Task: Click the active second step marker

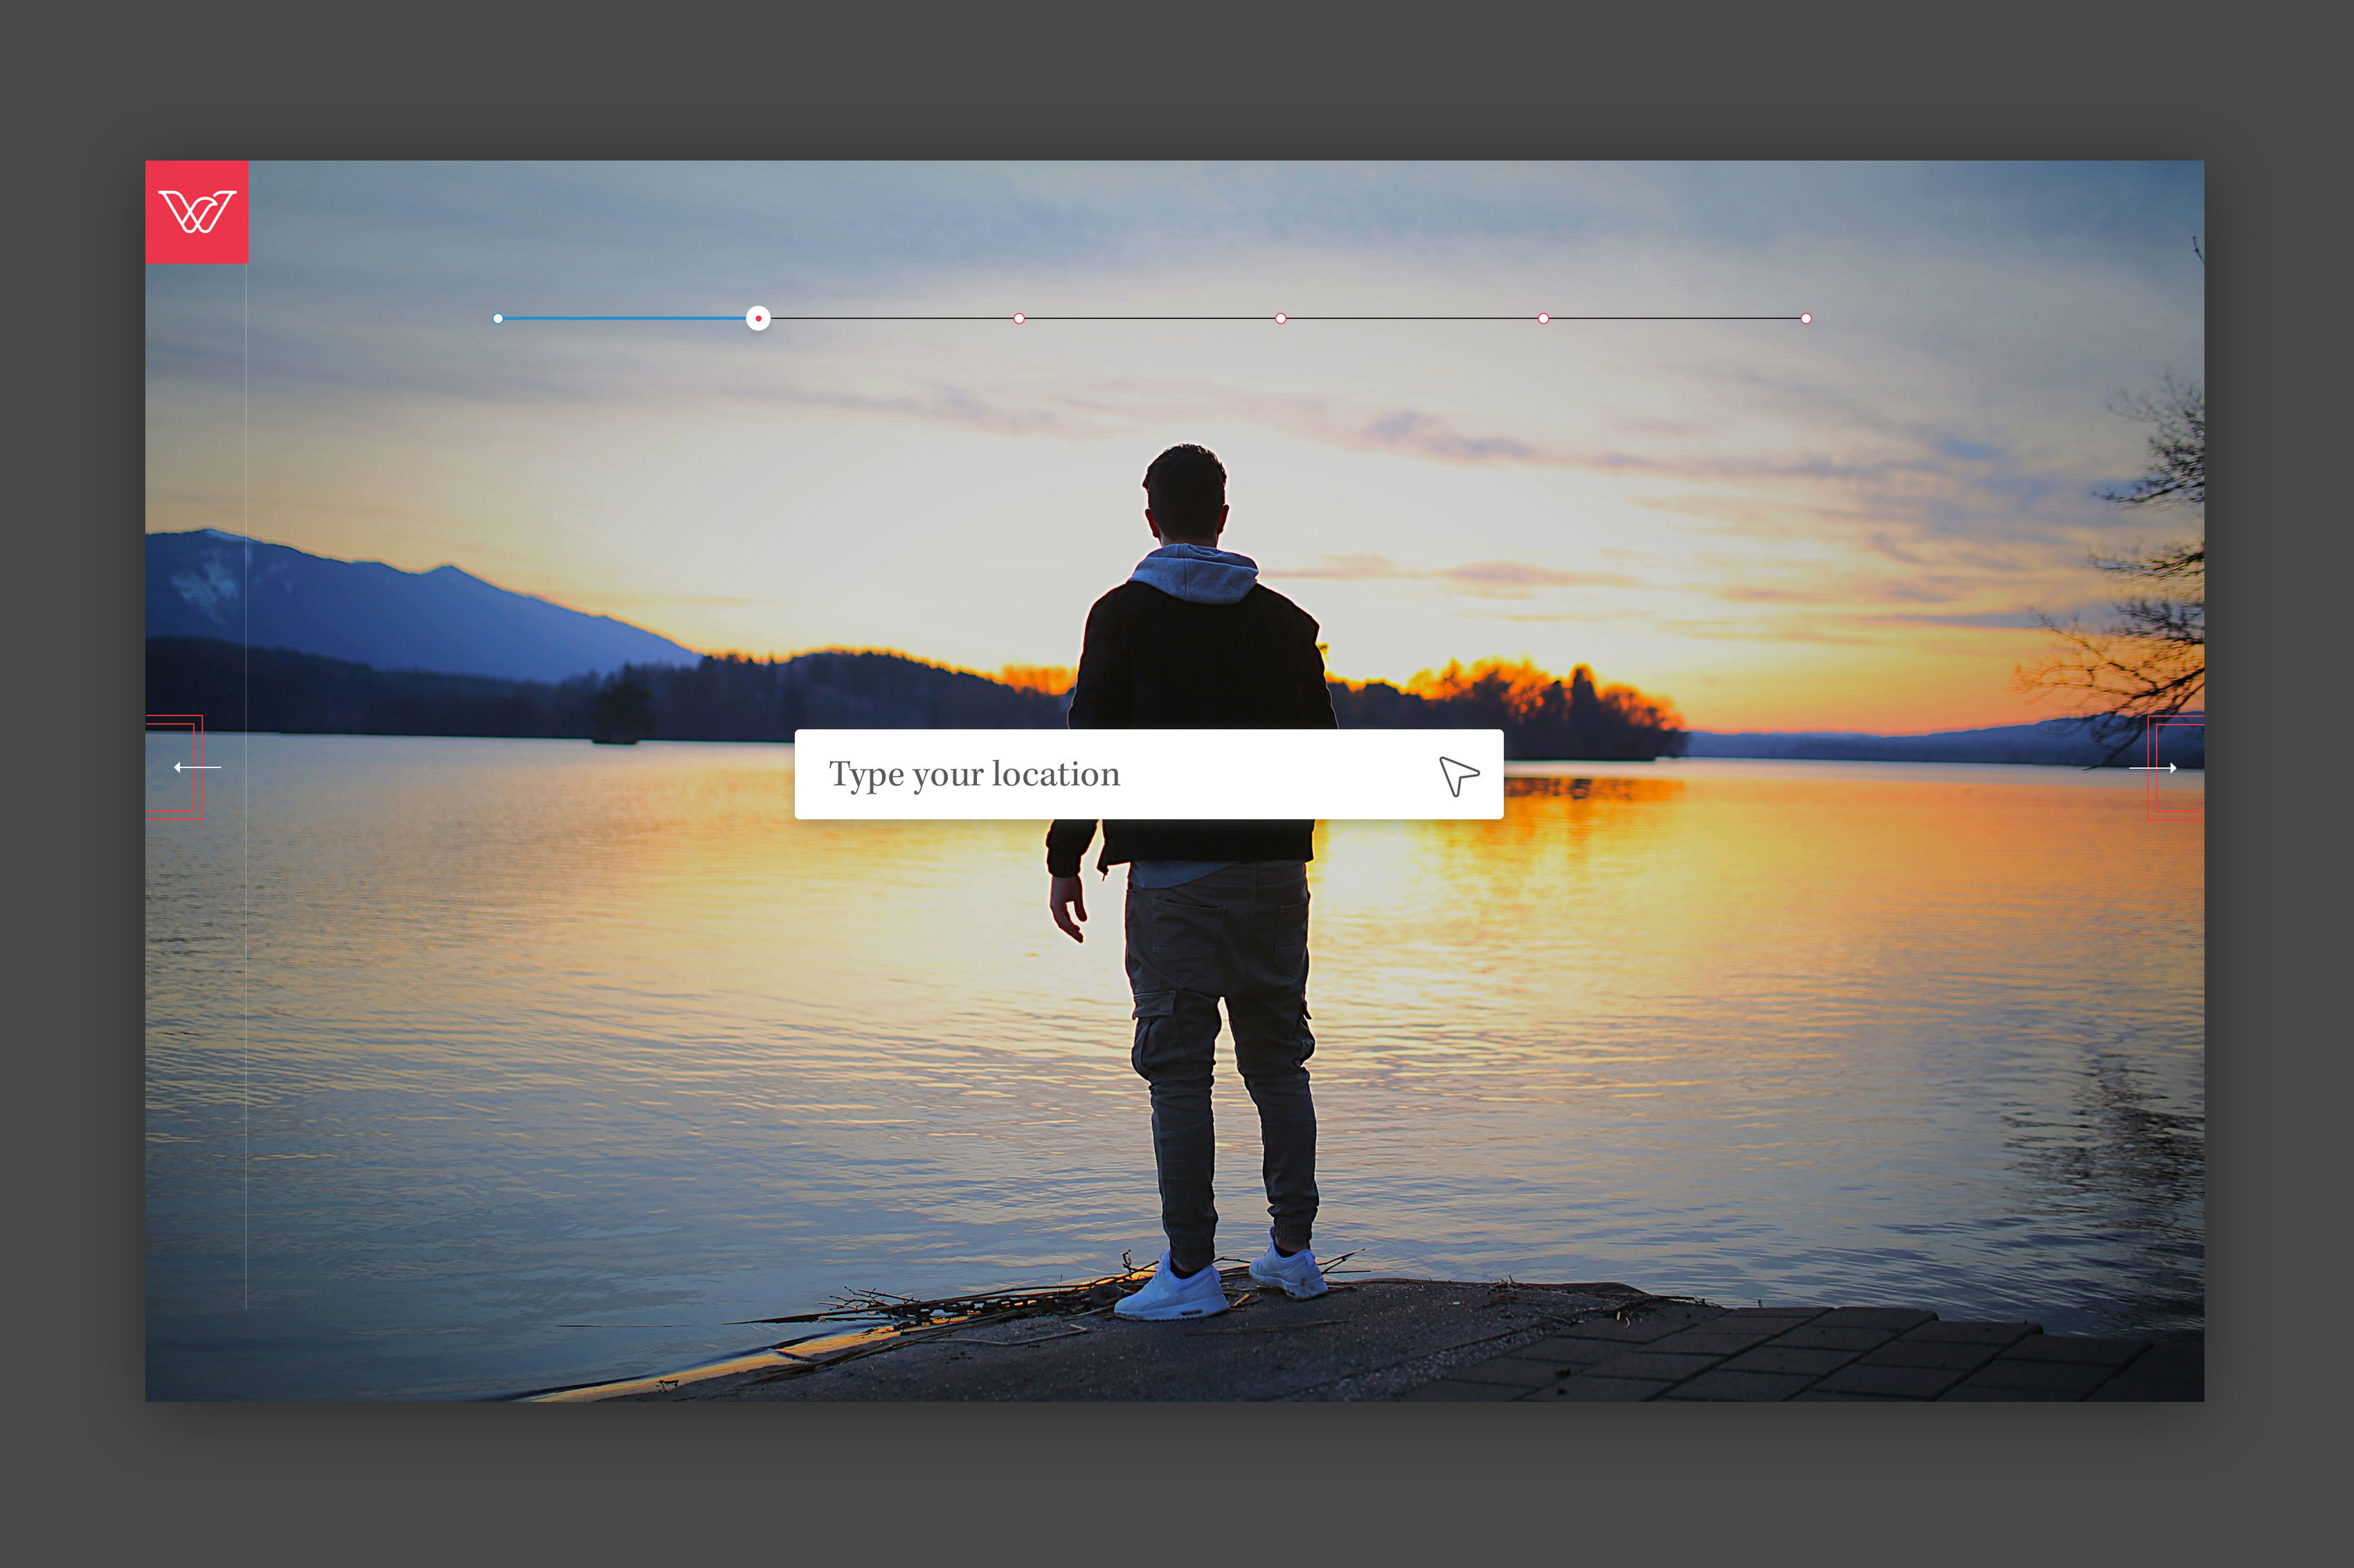Action: pos(758,319)
